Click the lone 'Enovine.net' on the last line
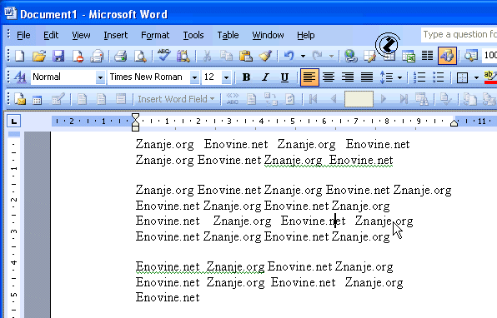The width and height of the screenshot is (497, 318). click(x=168, y=297)
